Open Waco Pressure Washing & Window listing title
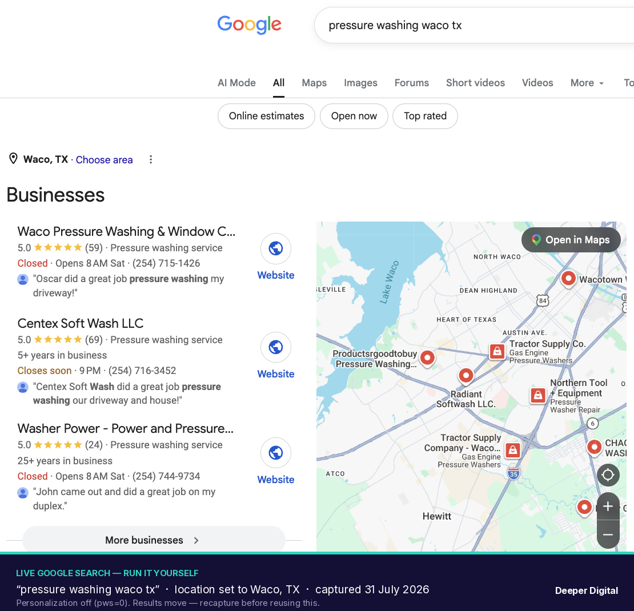 (126, 231)
